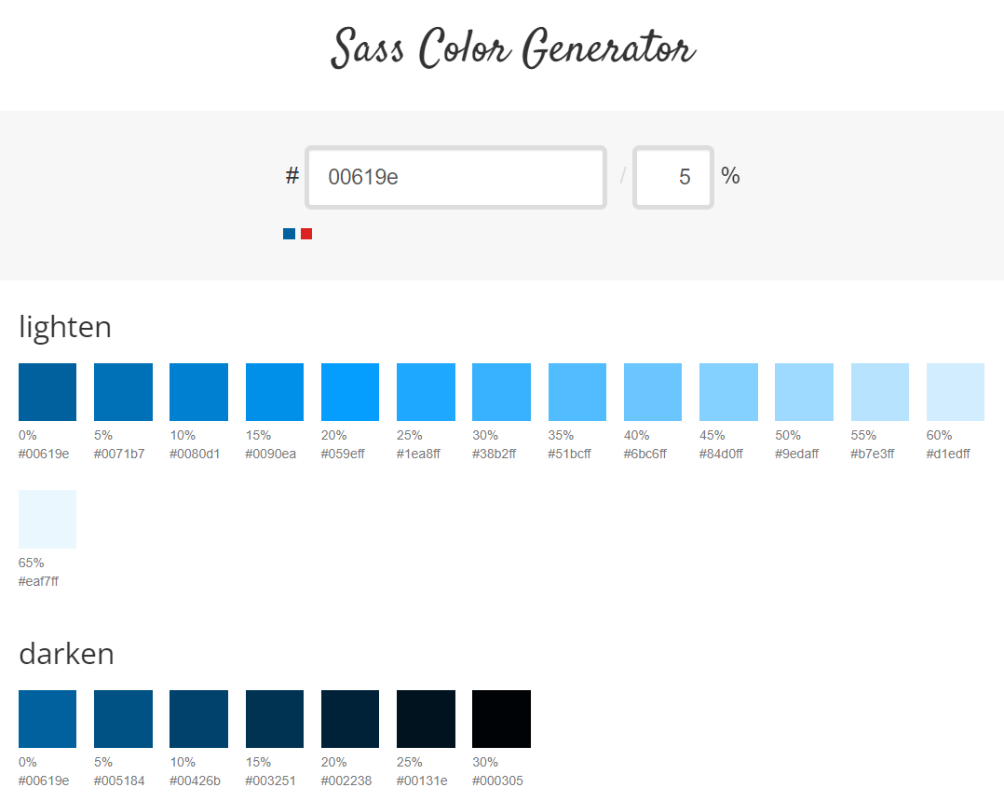Click the lighten 65% swatch #eaf7ff
The height and width of the screenshot is (801, 1004).
pyautogui.click(x=47, y=519)
